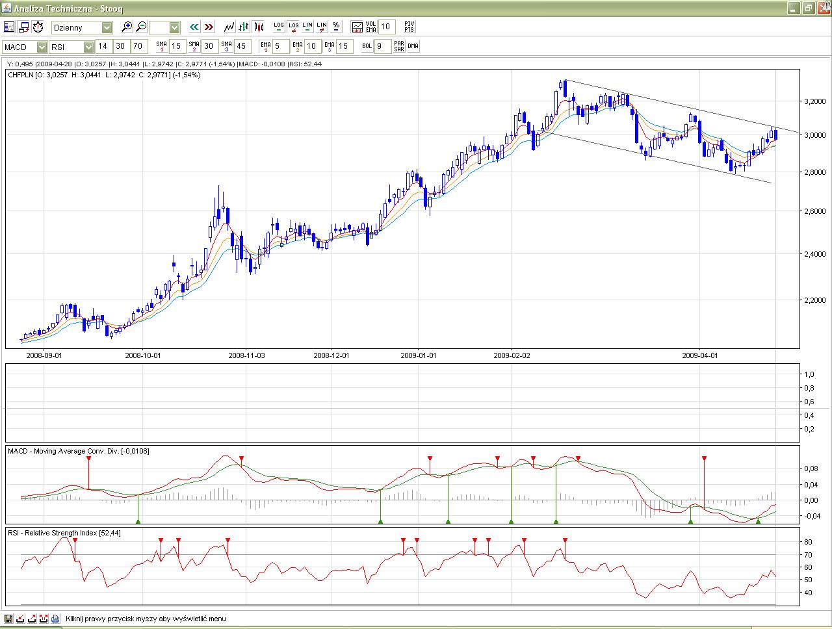Click the zoom out magnifier icon
The width and height of the screenshot is (832, 629).
tap(141, 27)
